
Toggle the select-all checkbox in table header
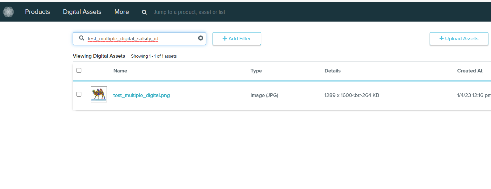(79, 71)
